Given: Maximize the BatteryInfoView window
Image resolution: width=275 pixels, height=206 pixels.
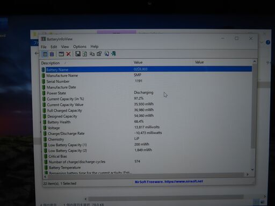Looking at the screenshot, I should coord(236,38).
